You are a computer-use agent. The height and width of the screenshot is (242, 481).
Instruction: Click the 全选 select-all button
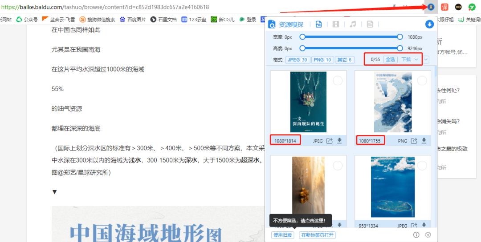coord(390,60)
